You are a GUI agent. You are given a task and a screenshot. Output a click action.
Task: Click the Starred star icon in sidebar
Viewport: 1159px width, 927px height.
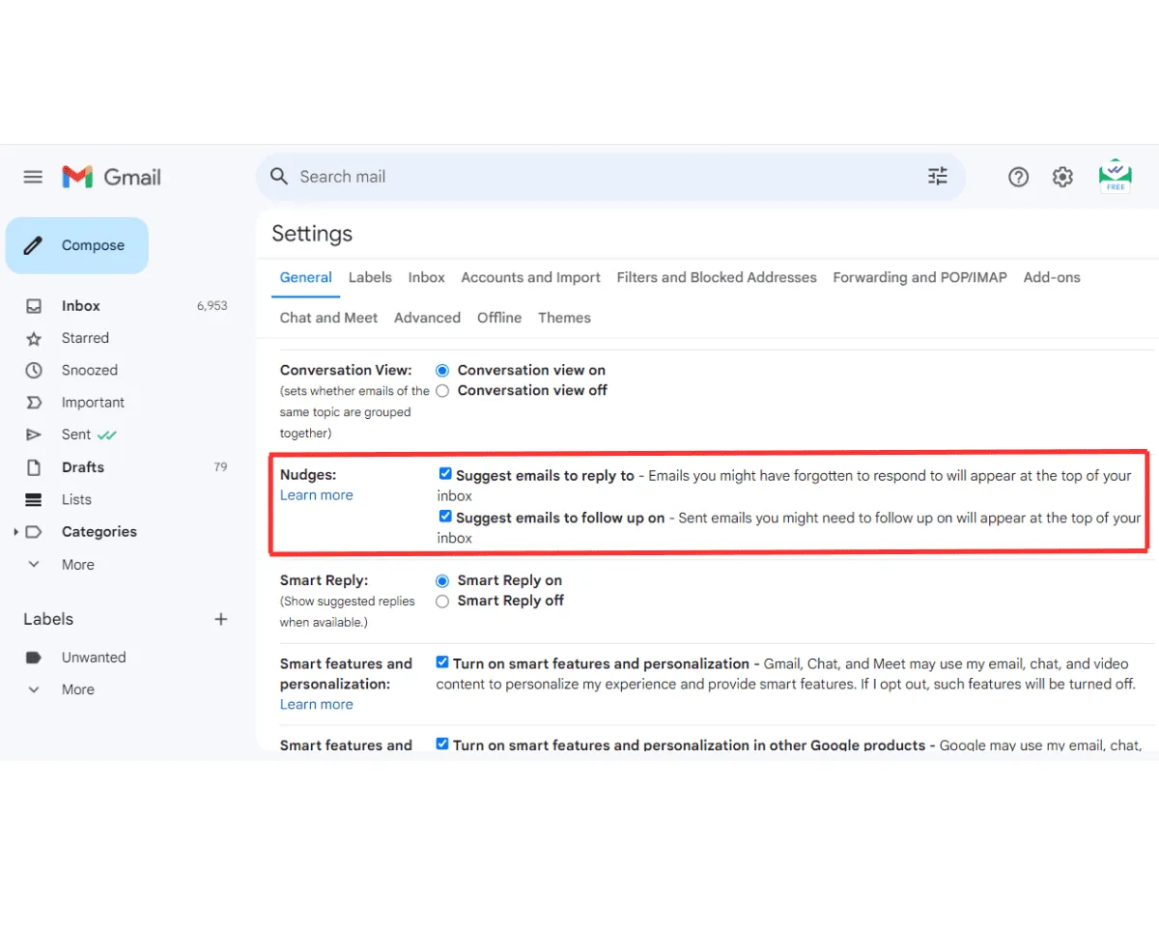34,338
